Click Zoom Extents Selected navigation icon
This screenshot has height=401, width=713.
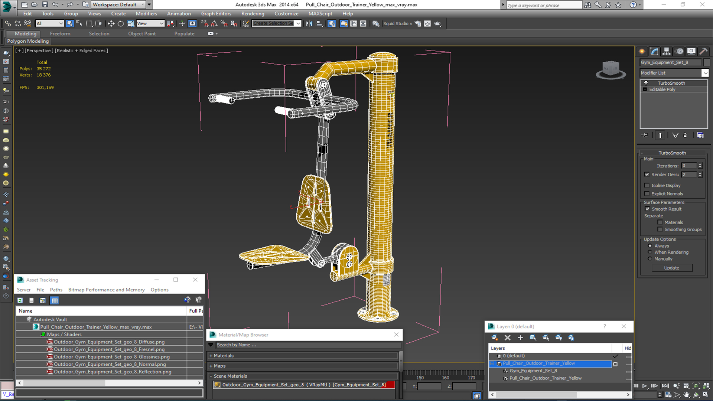[x=696, y=386]
